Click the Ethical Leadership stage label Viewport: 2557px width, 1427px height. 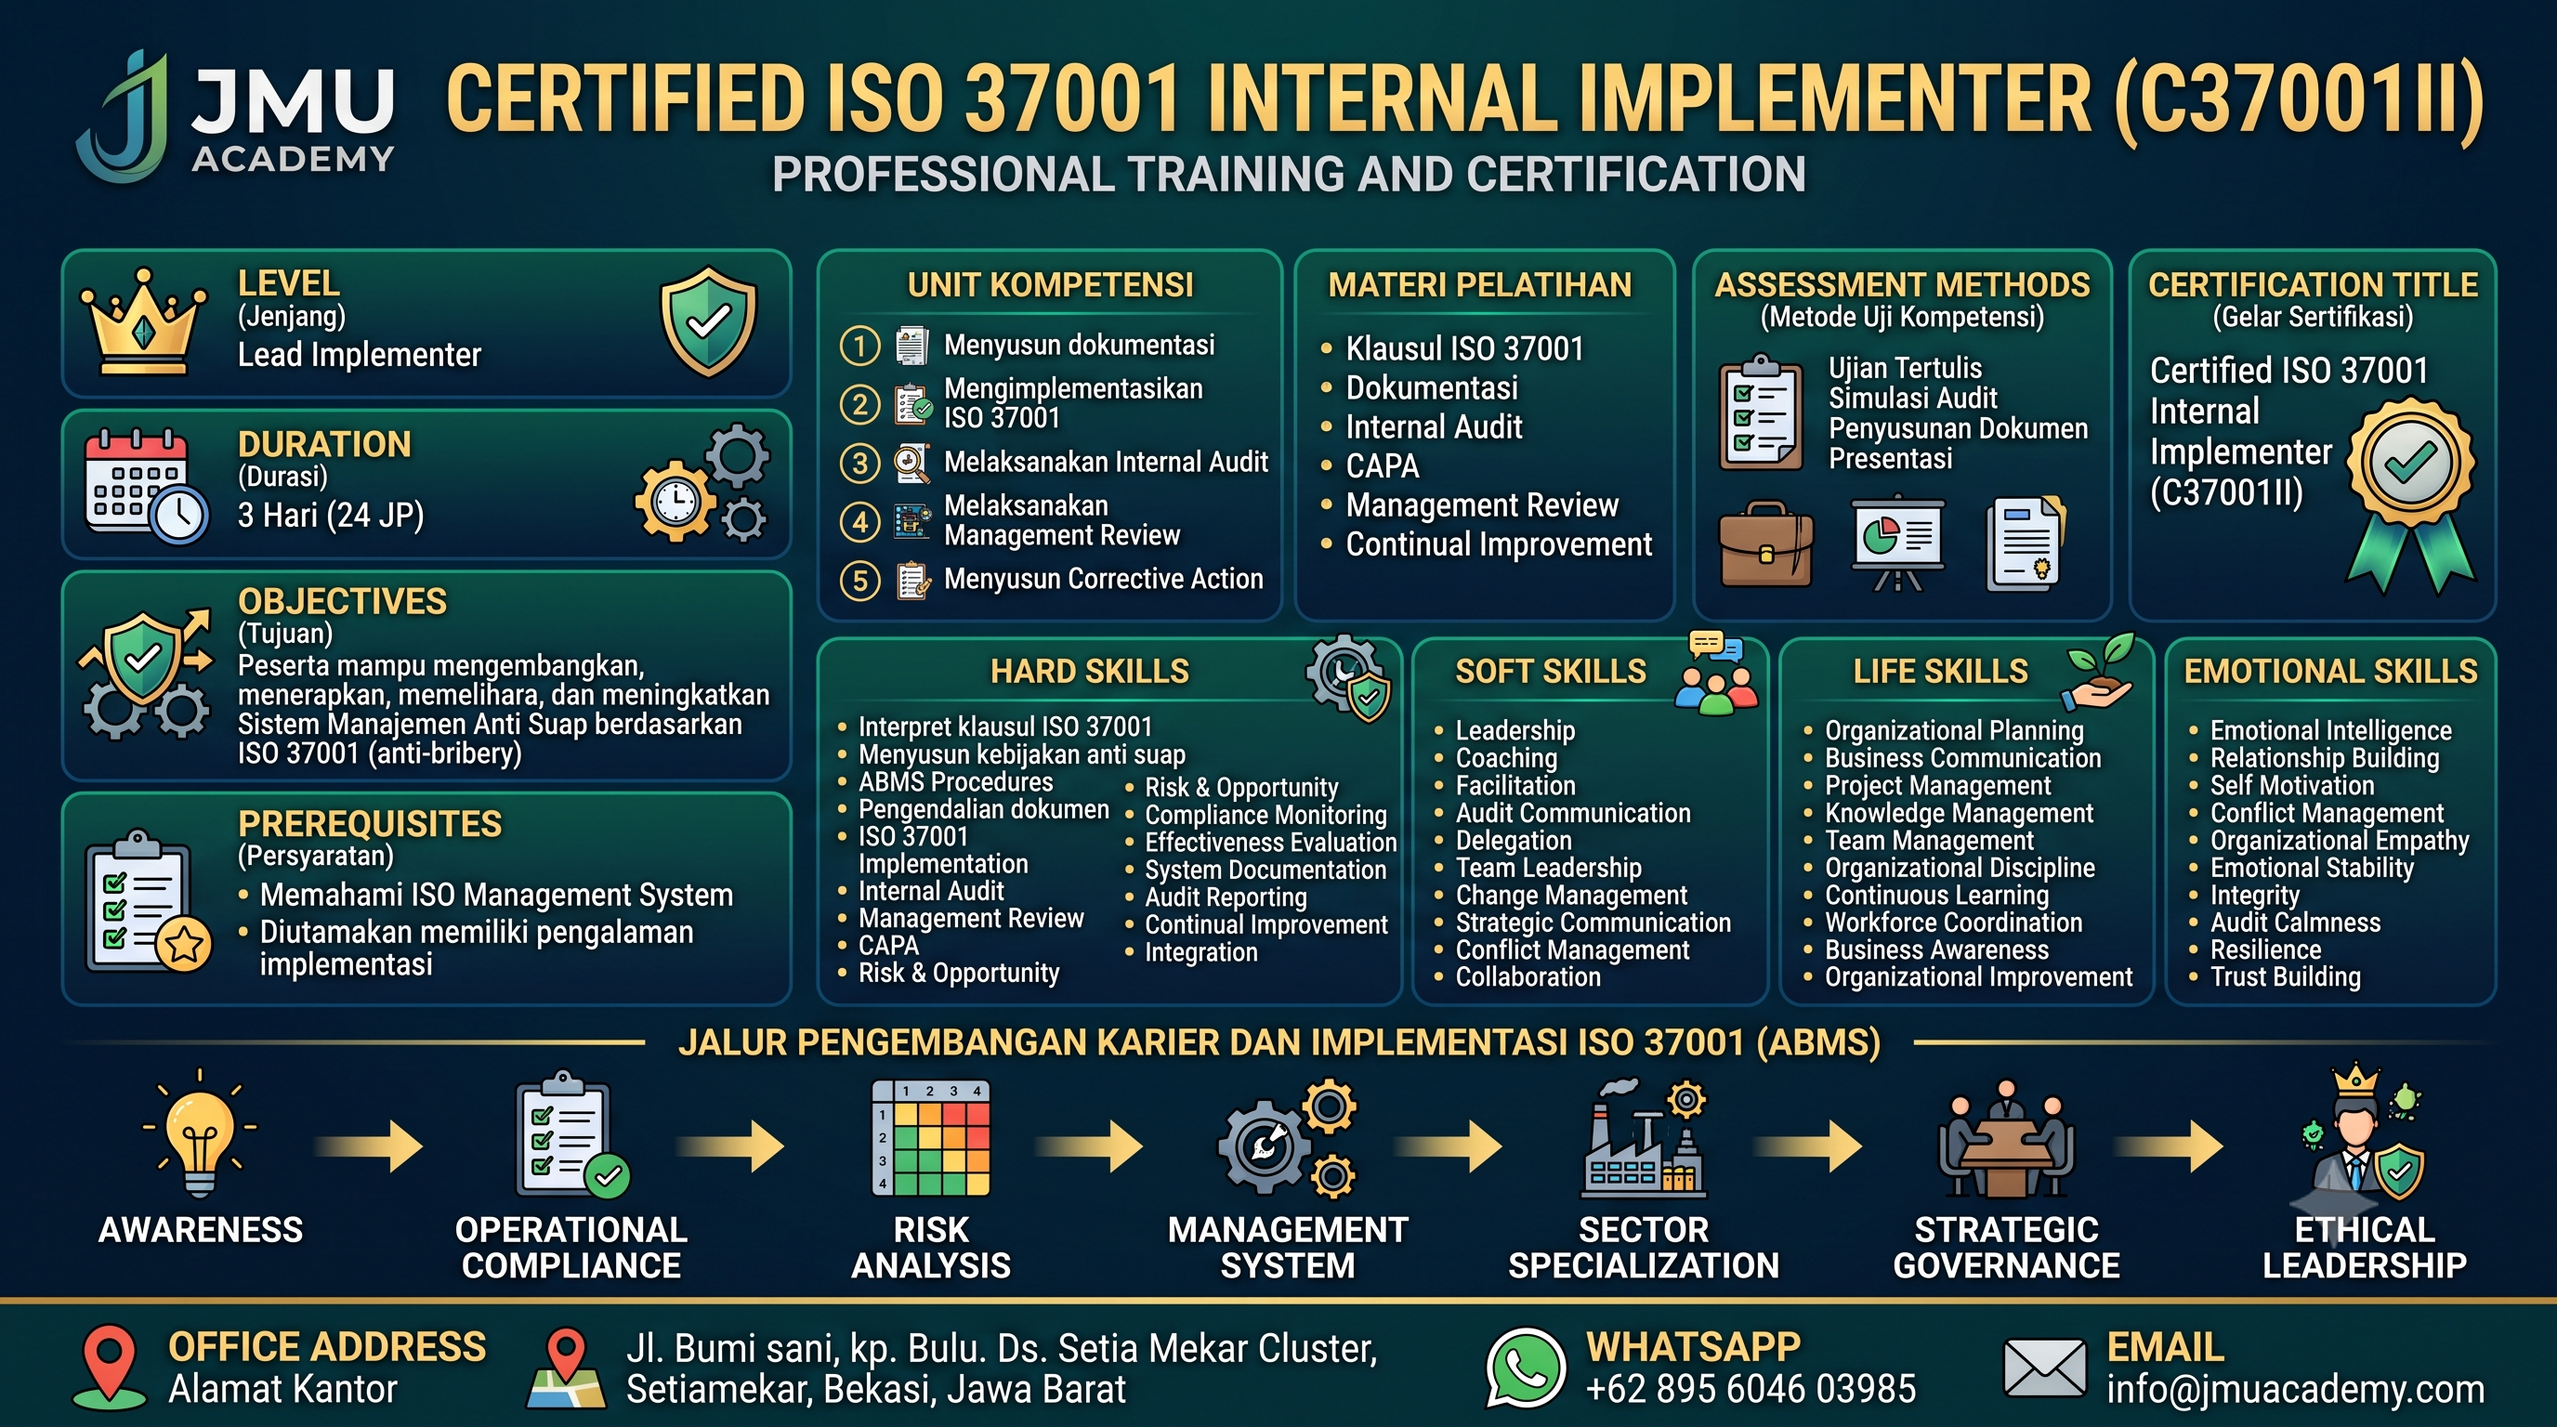(2364, 1248)
